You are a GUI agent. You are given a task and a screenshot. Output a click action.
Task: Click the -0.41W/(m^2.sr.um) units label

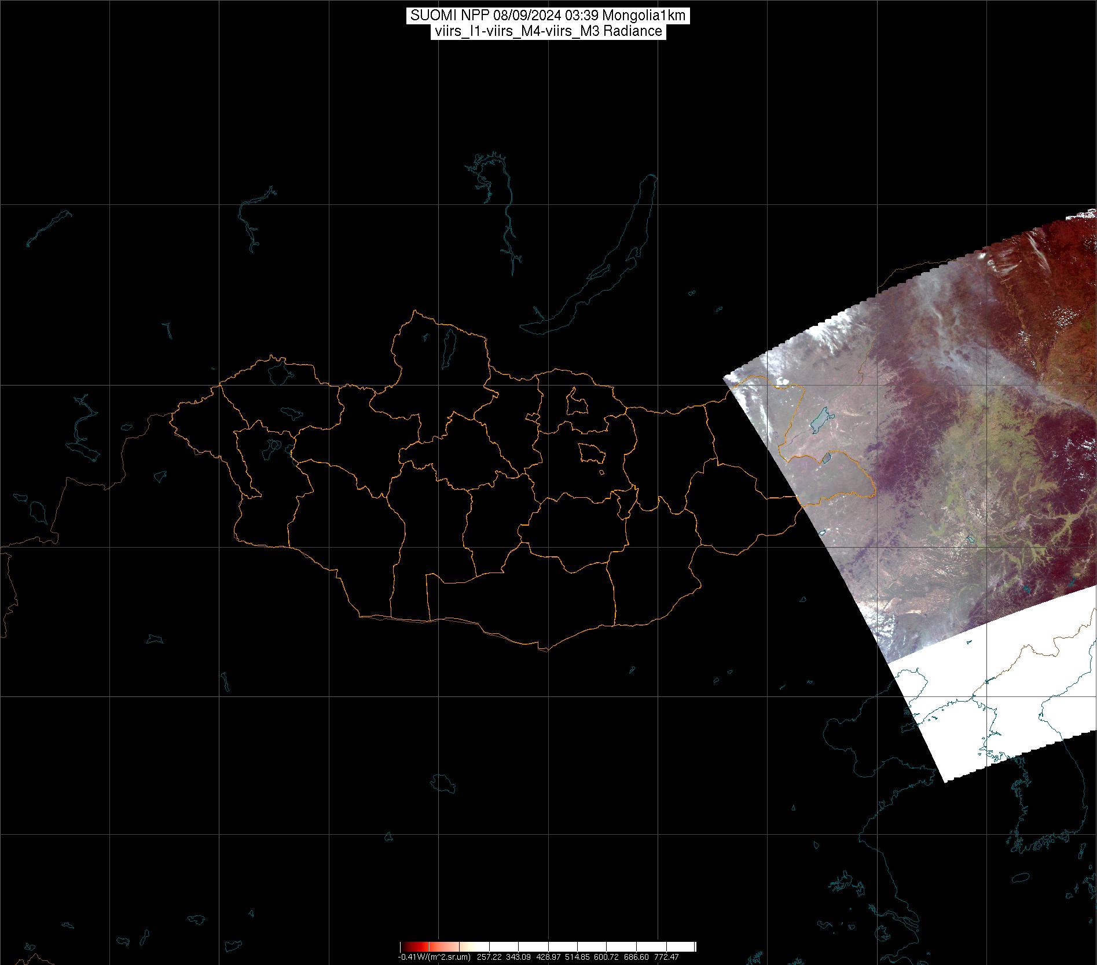[x=434, y=957]
